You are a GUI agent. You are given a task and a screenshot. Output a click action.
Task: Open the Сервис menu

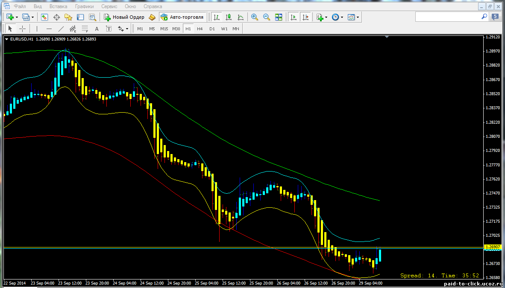[x=109, y=6]
